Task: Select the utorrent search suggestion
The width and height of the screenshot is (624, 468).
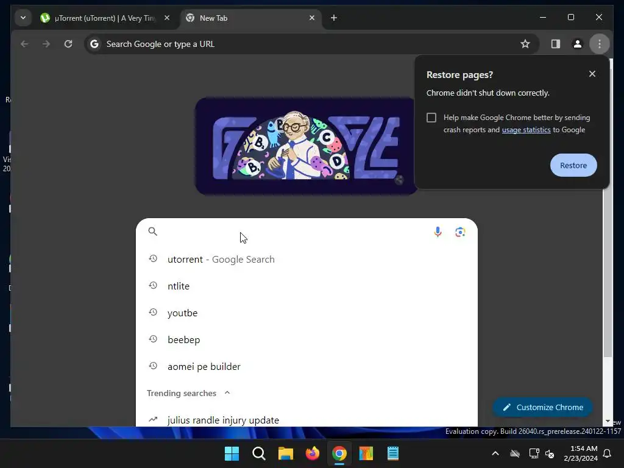Action: pos(307,260)
